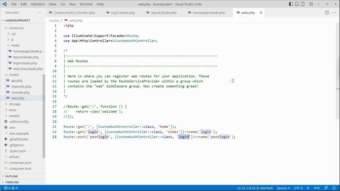
Task: Open the Terminal menu
Action: click(86, 4)
